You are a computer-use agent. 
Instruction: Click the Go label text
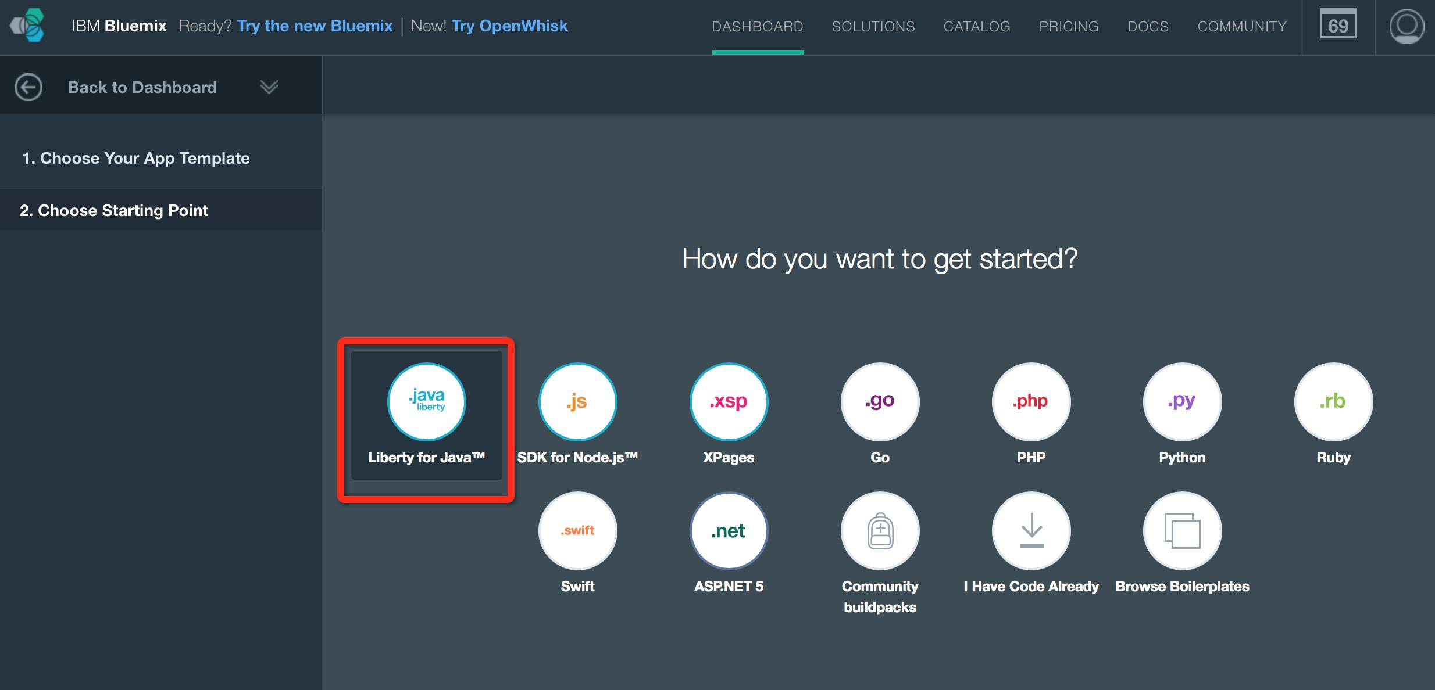880,457
